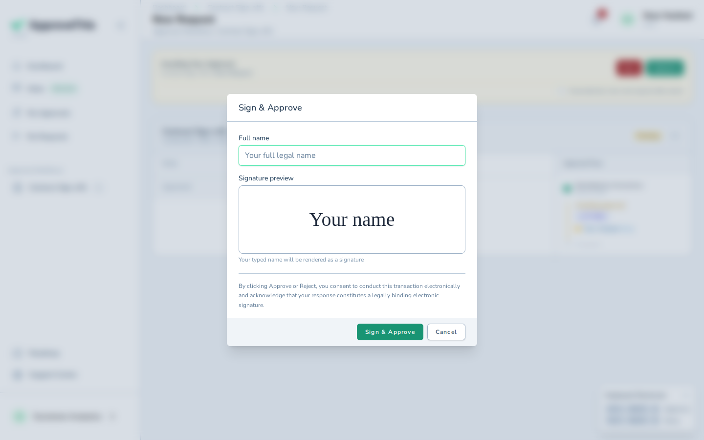Click the green Sign & Approve button
The height and width of the screenshot is (440, 704).
(x=390, y=332)
